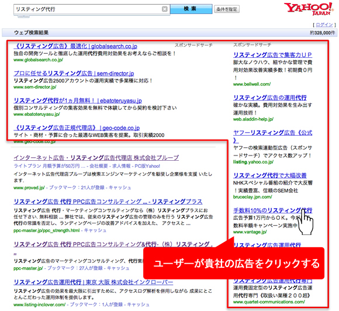Click the www.sem-director.jp green URL
The width and height of the screenshot is (339, 311).
pyautogui.click(x=35, y=87)
